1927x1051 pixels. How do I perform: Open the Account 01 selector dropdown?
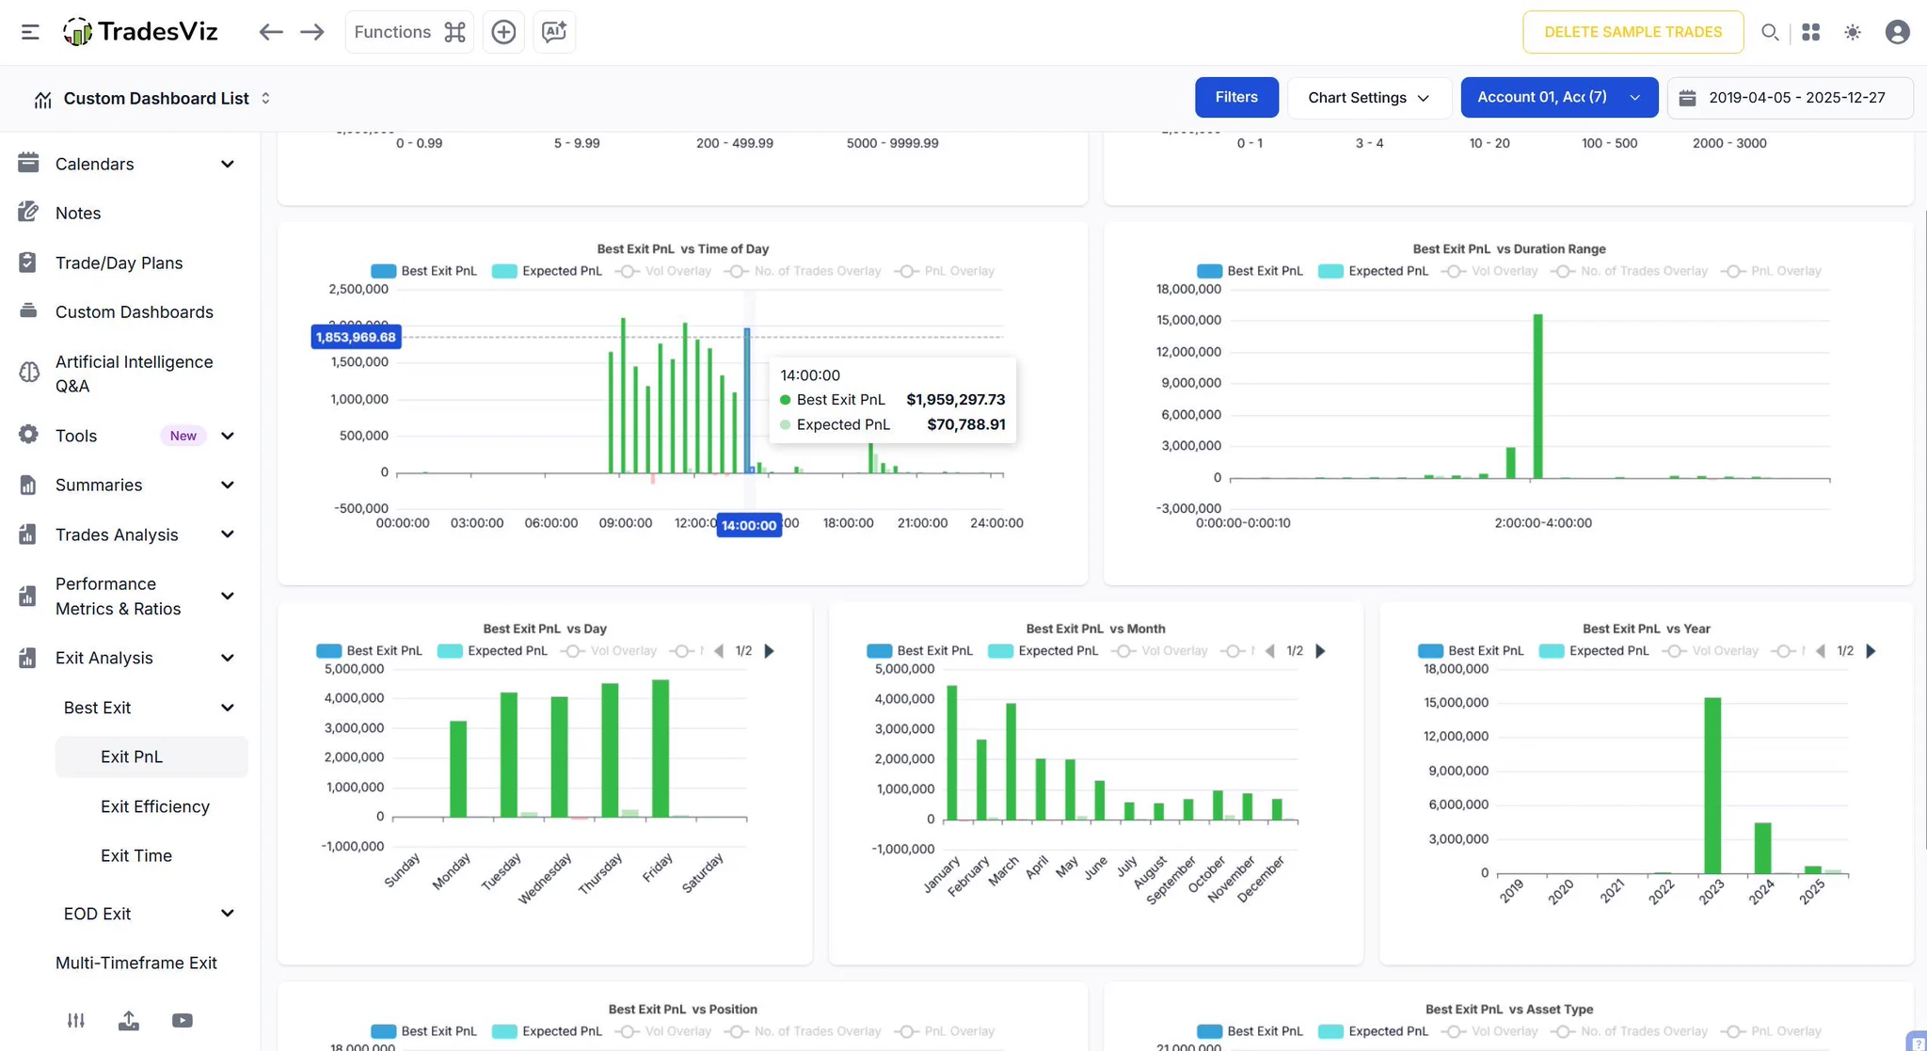[1558, 98]
